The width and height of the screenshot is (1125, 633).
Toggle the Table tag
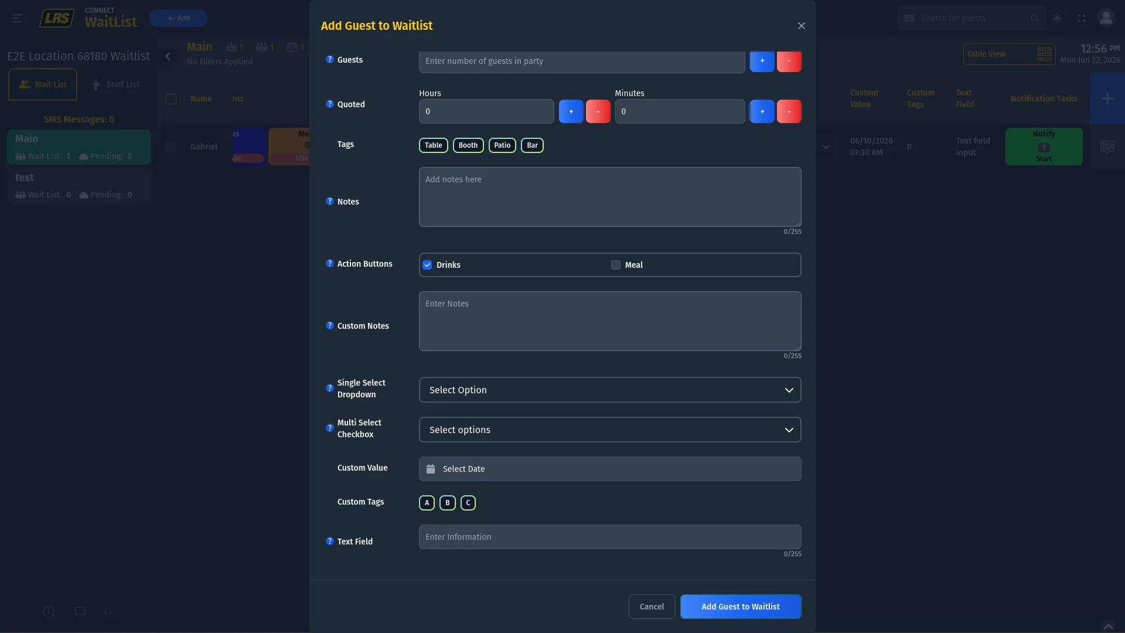[434, 145]
